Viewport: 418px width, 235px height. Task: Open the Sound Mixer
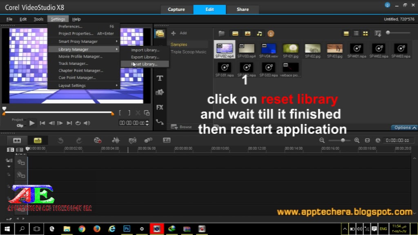116,140
